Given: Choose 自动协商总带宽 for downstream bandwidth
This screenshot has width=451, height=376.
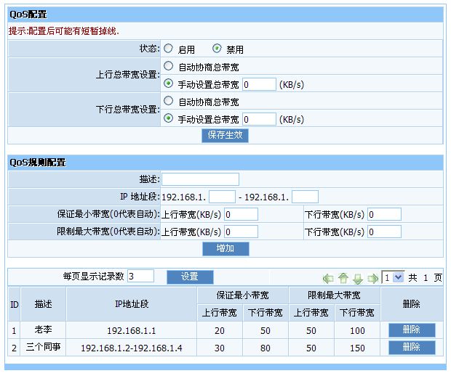Looking at the screenshot, I should (x=169, y=102).
